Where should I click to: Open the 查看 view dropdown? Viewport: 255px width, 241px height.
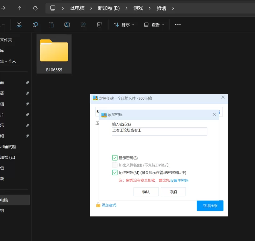tap(154, 25)
